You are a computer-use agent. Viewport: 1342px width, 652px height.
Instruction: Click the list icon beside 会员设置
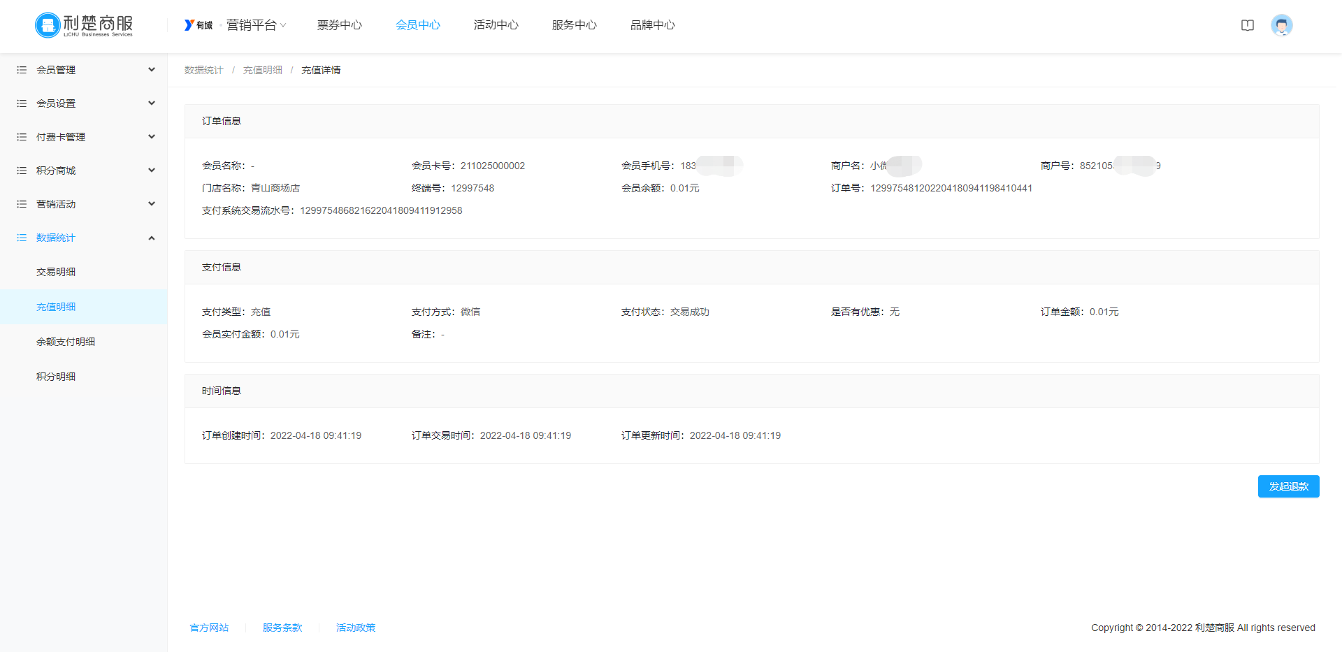pos(22,103)
